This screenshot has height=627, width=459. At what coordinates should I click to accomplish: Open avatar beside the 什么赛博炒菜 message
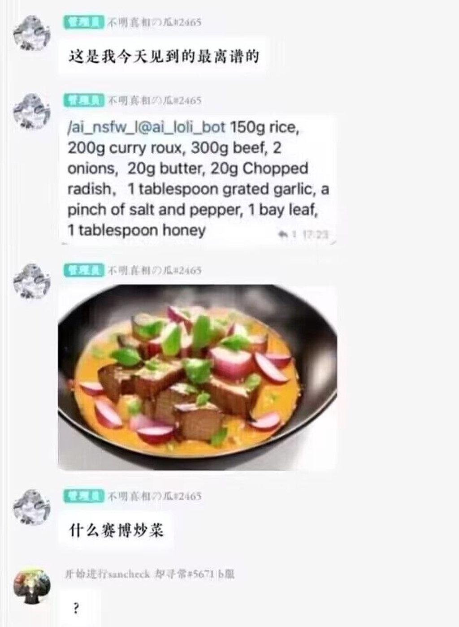tap(31, 507)
